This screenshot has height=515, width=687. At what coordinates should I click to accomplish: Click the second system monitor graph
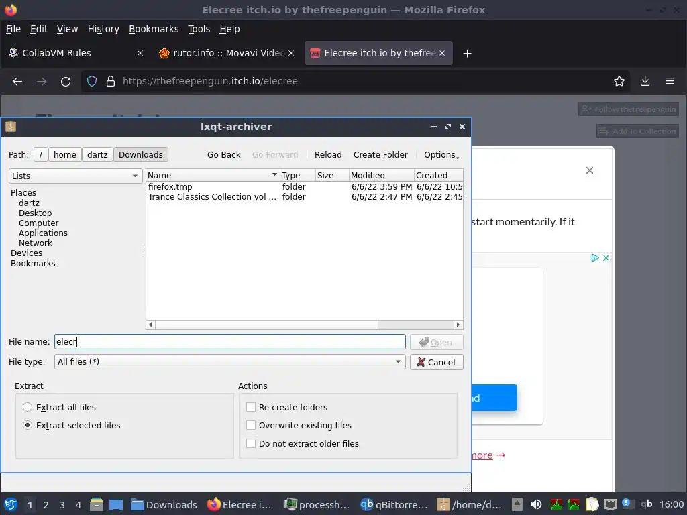[x=574, y=504]
